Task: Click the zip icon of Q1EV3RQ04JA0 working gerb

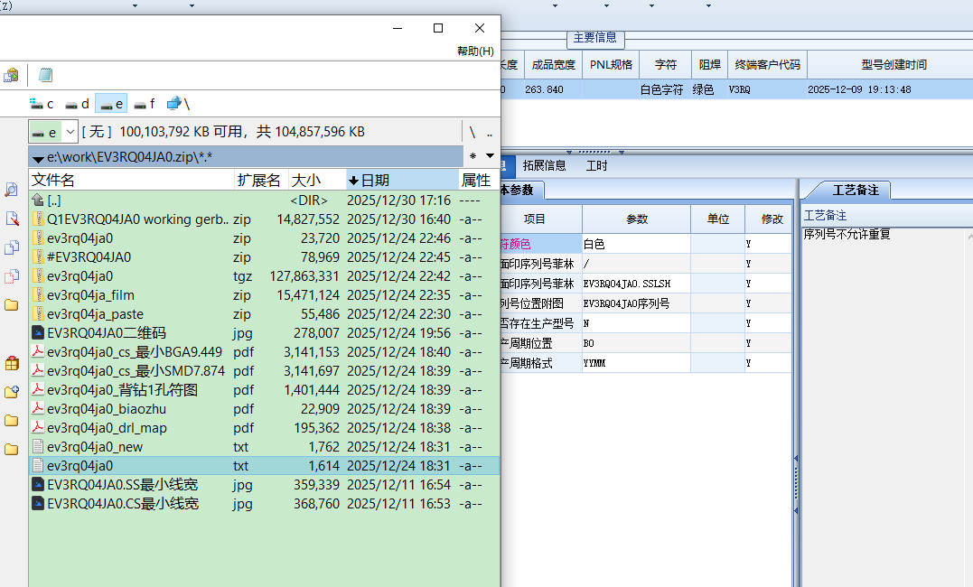Action: 38,219
